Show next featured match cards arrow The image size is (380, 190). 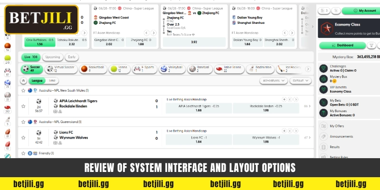[x=313, y=27]
